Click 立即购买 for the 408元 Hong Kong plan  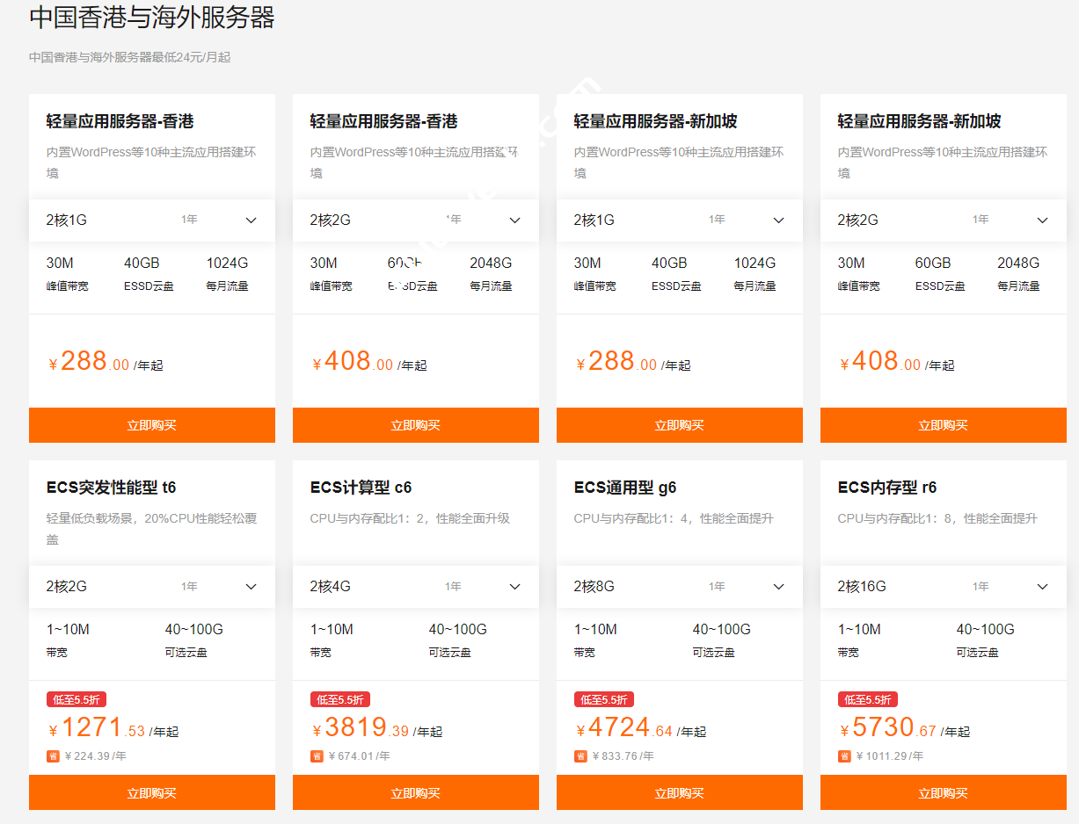pyautogui.click(x=415, y=425)
